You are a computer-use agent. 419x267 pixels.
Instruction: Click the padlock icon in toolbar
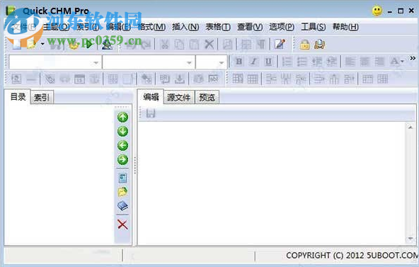coord(304,45)
